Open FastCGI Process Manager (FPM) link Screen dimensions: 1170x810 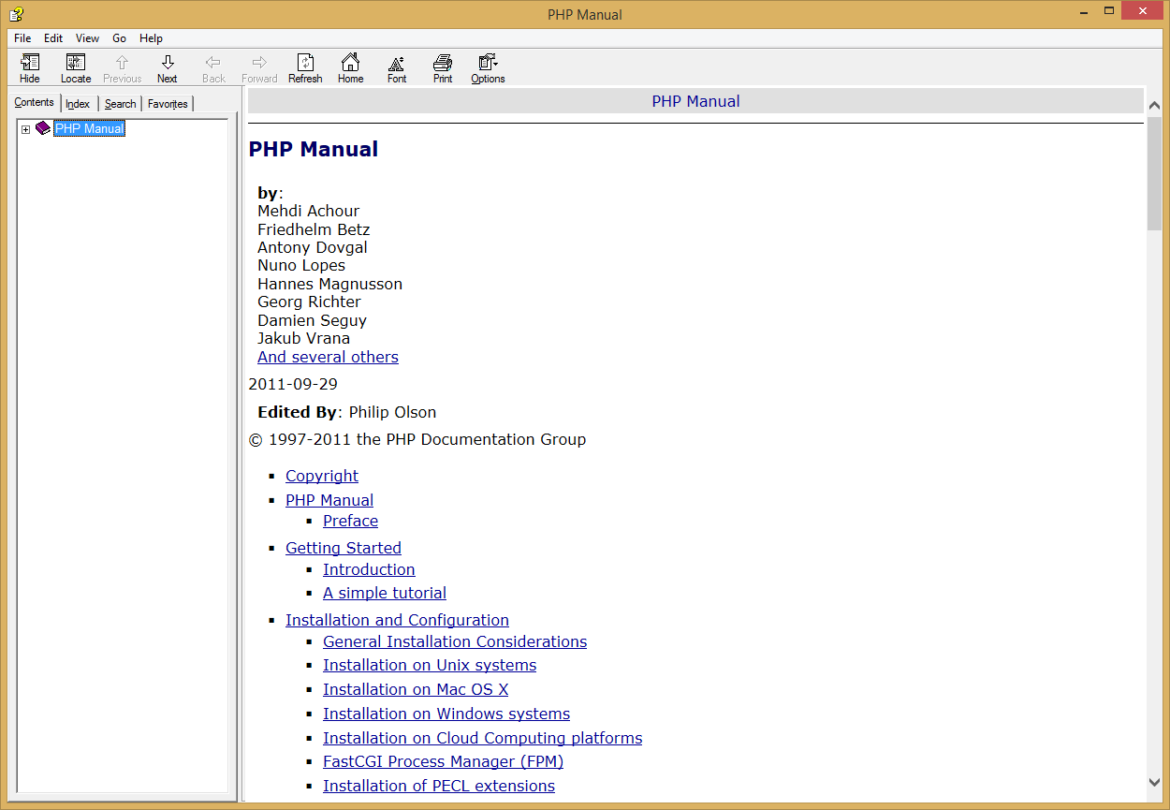[x=443, y=761]
